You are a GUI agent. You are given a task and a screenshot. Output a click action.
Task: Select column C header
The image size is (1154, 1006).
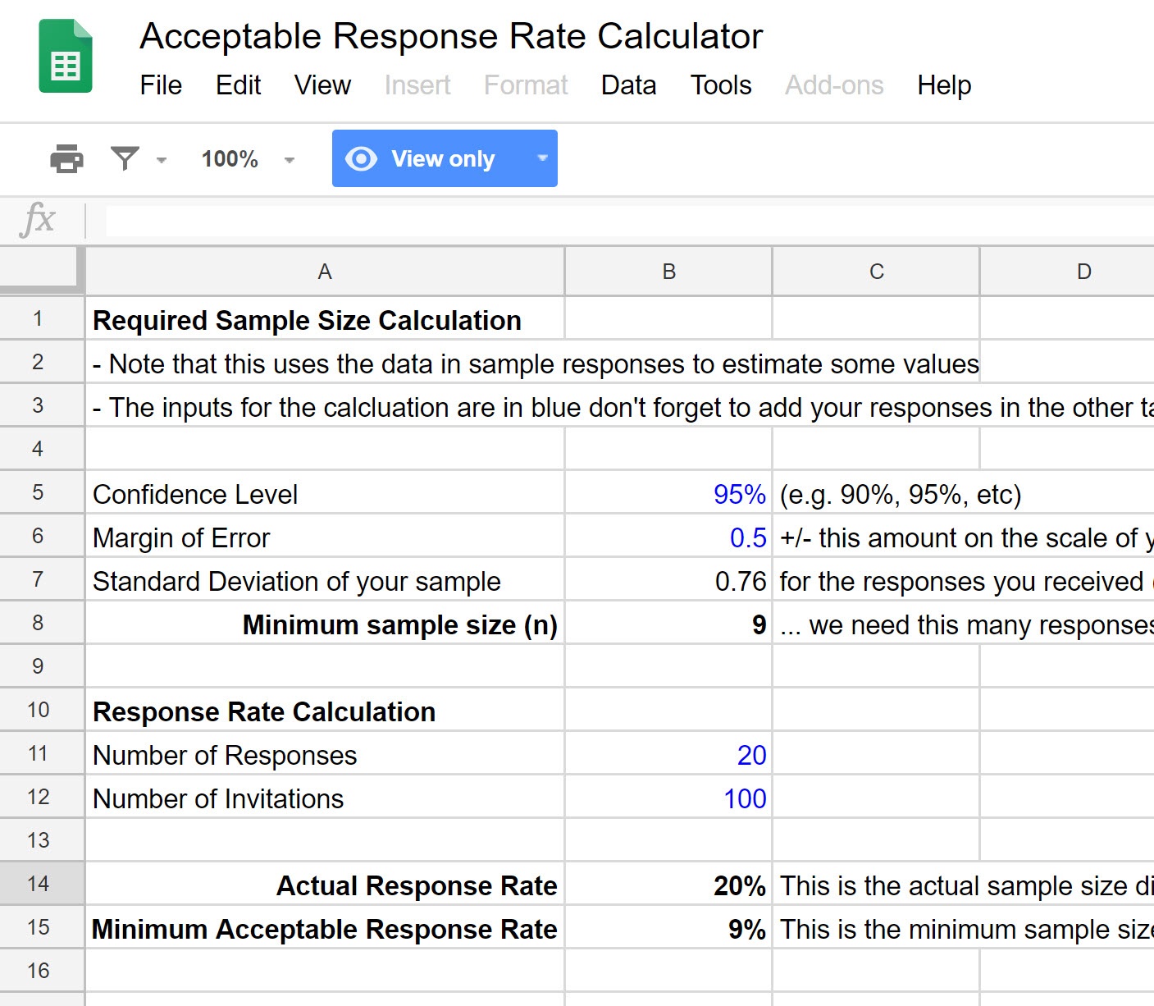click(x=876, y=272)
